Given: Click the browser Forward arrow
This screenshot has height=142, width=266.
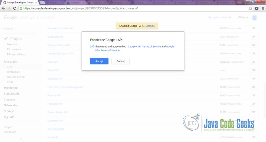Looking at the screenshot, I should pos(9,8).
